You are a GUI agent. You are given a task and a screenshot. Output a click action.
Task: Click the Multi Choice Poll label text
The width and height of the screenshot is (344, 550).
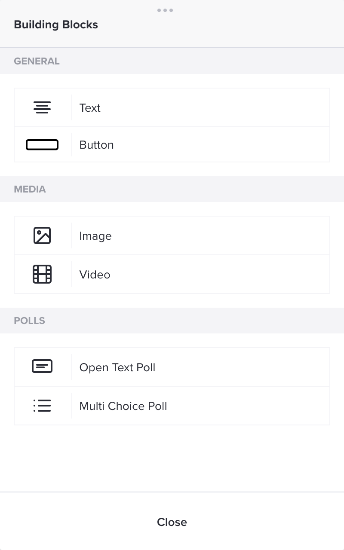[123, 406]
